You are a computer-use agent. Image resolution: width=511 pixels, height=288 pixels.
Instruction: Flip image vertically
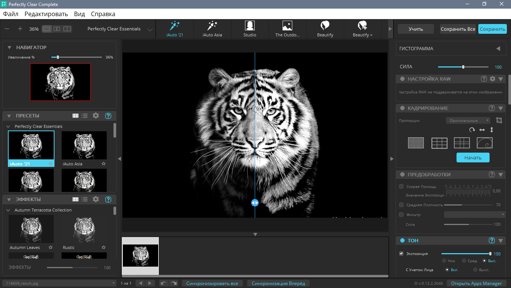tap(491, 130)
